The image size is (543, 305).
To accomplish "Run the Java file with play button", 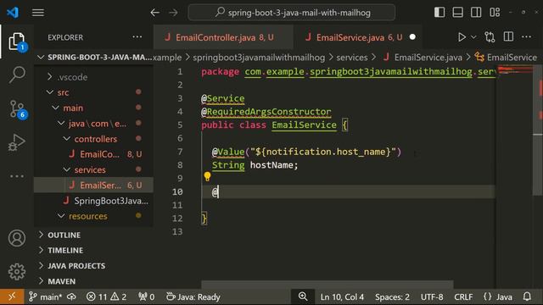I will point(462,37).
